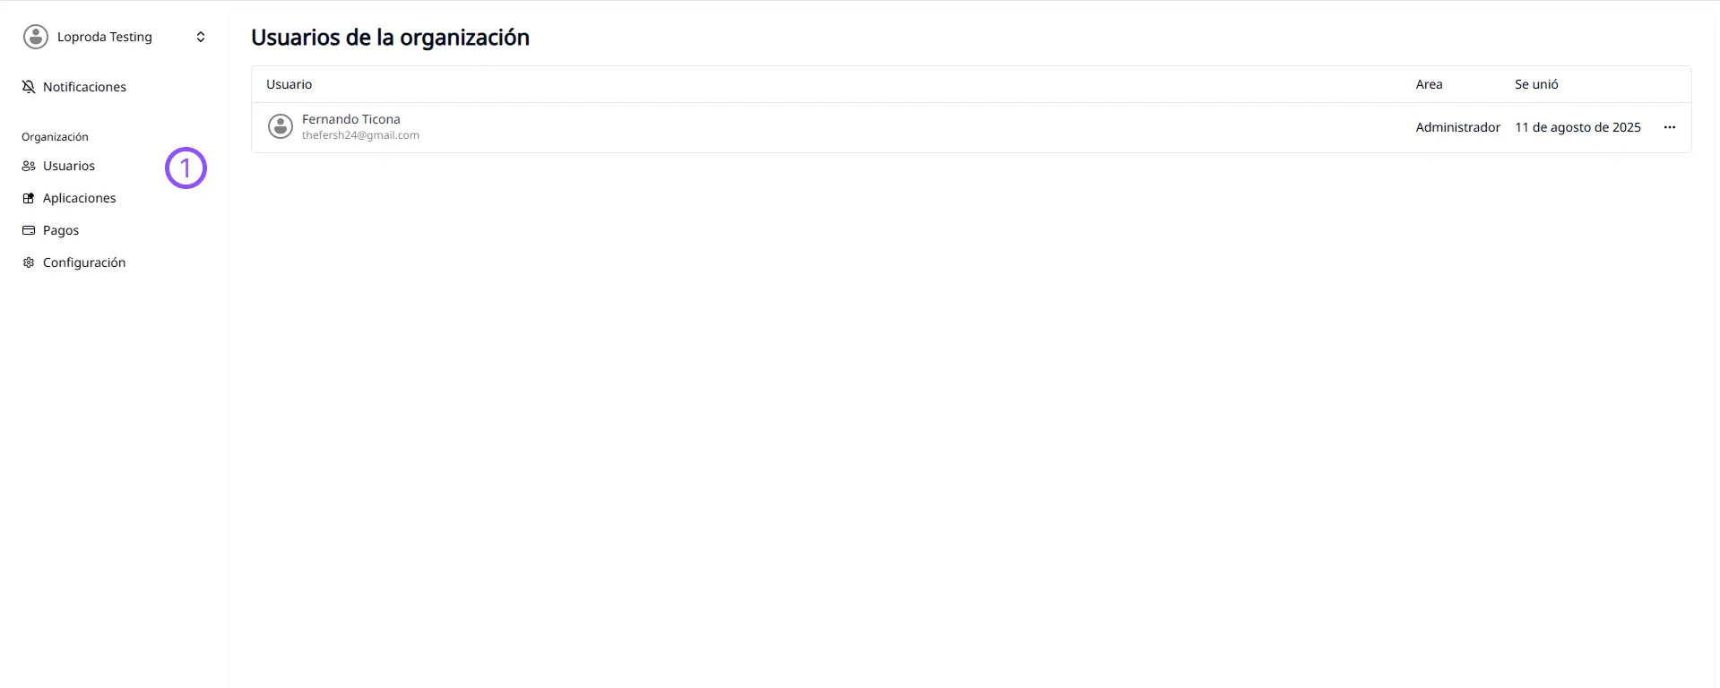
Task: Click the thefersh24@gmail.com email text
Action: 360,135
